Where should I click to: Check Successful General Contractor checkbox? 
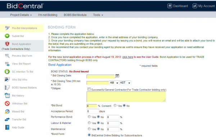tap(89, 89)
